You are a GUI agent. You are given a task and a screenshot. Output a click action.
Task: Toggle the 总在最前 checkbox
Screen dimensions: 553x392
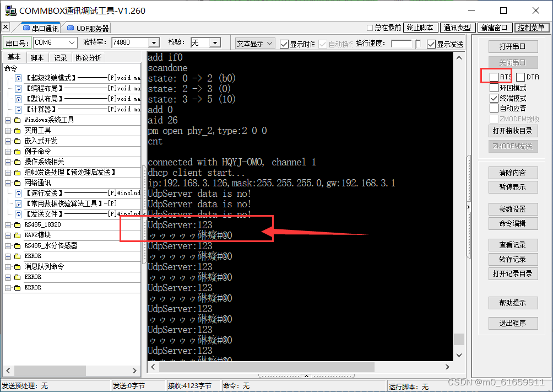point(370,28)
